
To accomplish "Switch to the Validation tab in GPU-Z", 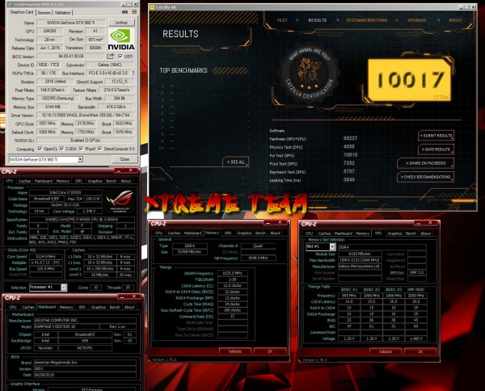I will (62, 13).
